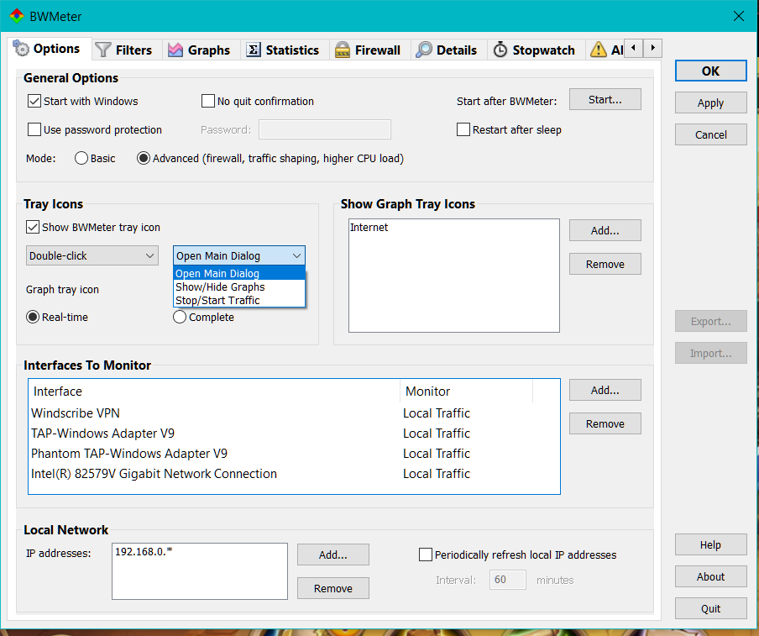
Task: Choose Stop/Start Traffic from list
Action: tap(239, 300)
